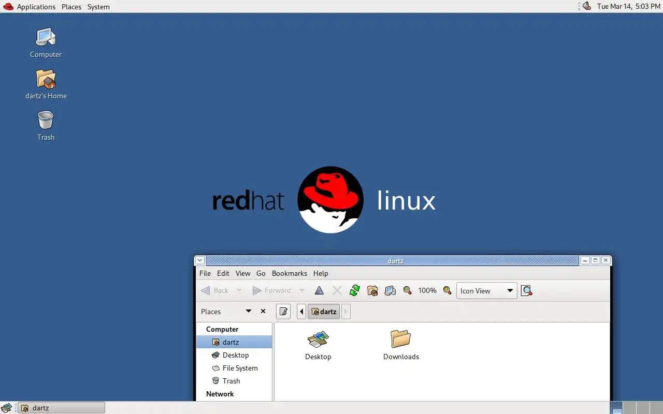Screen dimensions: 663x414
Task: Open the Places menu in top panel
Action: pos(71,7)
